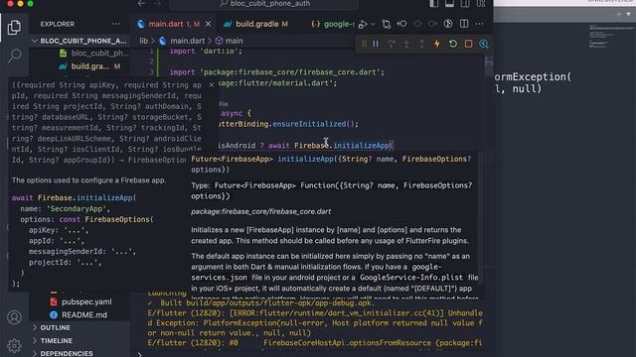Screen dimensions: 636x357
Task: Stop the debug session
Action: 468,44
